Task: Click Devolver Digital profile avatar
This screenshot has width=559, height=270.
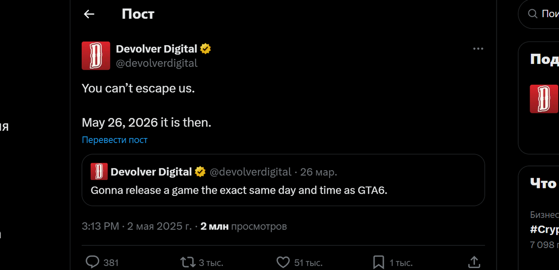Action: pyautogui.click(x=95, y=55)
